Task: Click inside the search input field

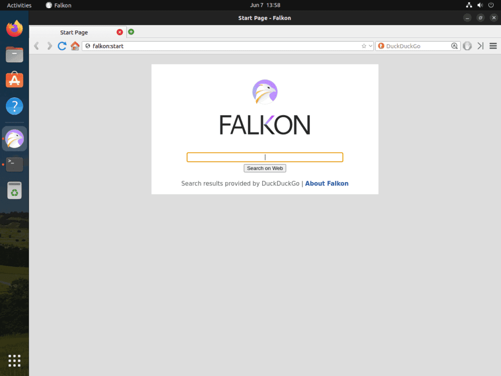Action: (x=265, y=157)
